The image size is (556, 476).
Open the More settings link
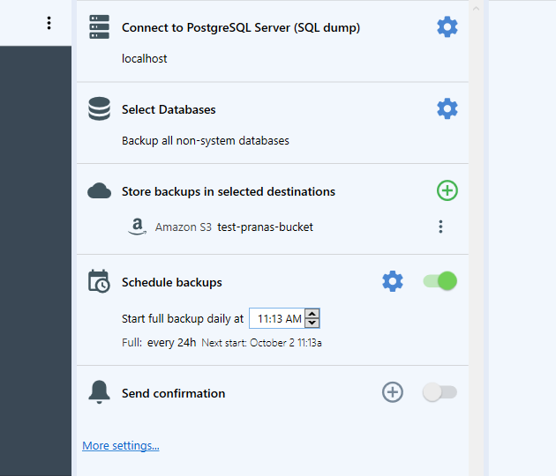(121, 445)
